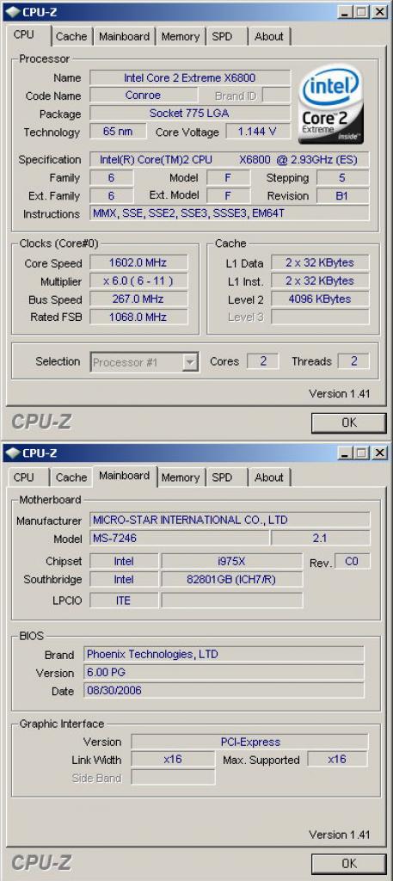Click the LPCIO value ITE
Screen dimensions: 393x881
(x=124, y=601)
